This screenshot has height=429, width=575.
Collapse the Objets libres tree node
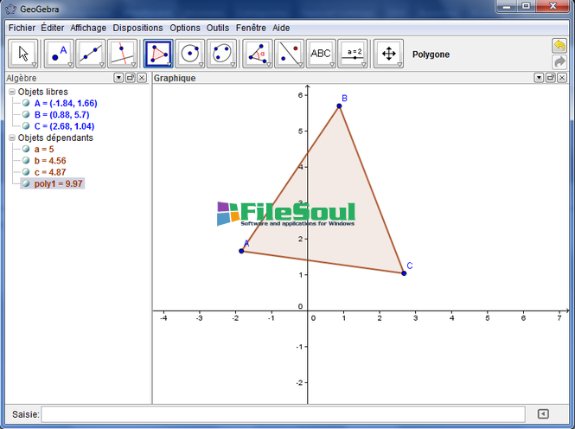click(12, 92)
